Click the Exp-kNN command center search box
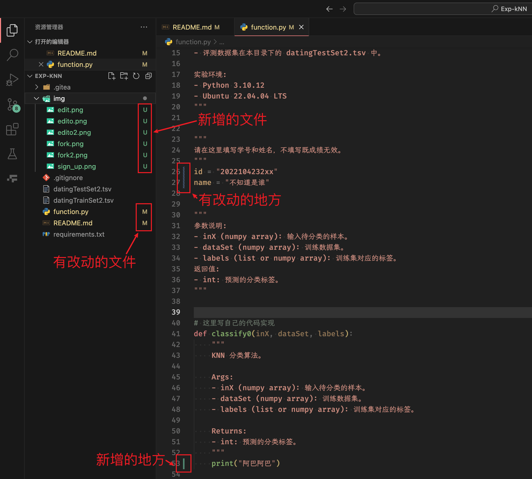Image resolution: width=532 pixels, height=479 pixels. tap(443, 9)
